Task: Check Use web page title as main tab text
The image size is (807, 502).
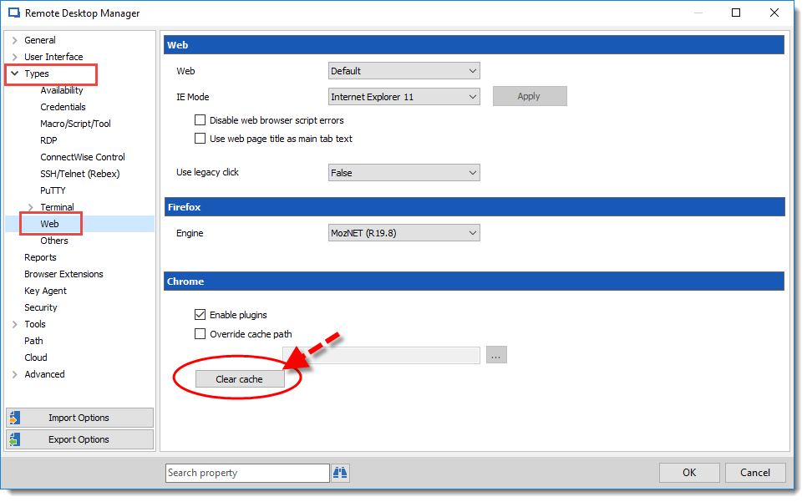Action: 200,139
